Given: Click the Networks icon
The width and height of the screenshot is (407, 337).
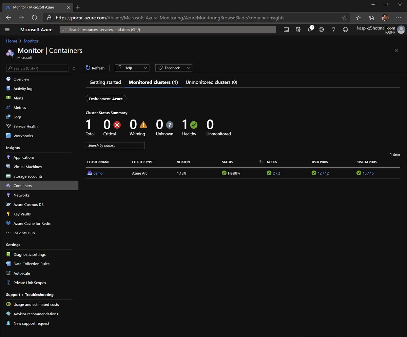Looking at the screenshot, I should click(x=8, y=195).
